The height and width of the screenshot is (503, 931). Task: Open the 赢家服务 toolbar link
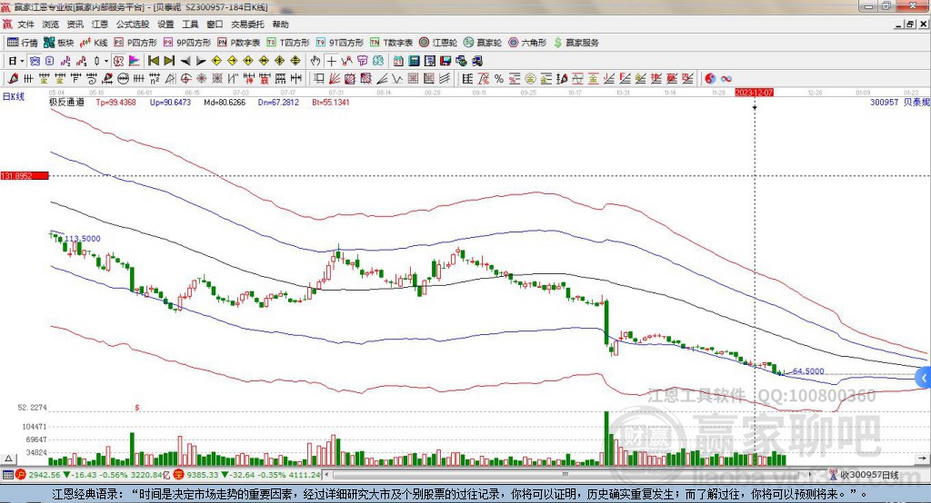576,43
